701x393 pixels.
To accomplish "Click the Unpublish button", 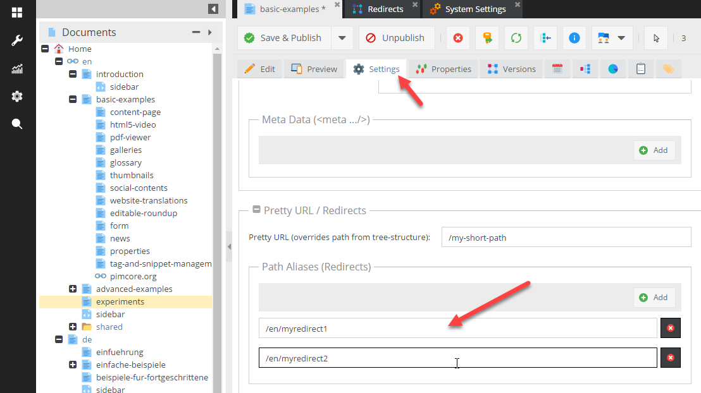I will pyautogui.click(x=396, y=38).
